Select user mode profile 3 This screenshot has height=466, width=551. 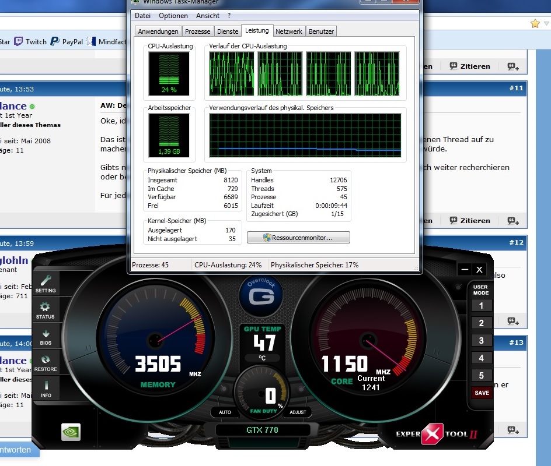coord(481,340)
